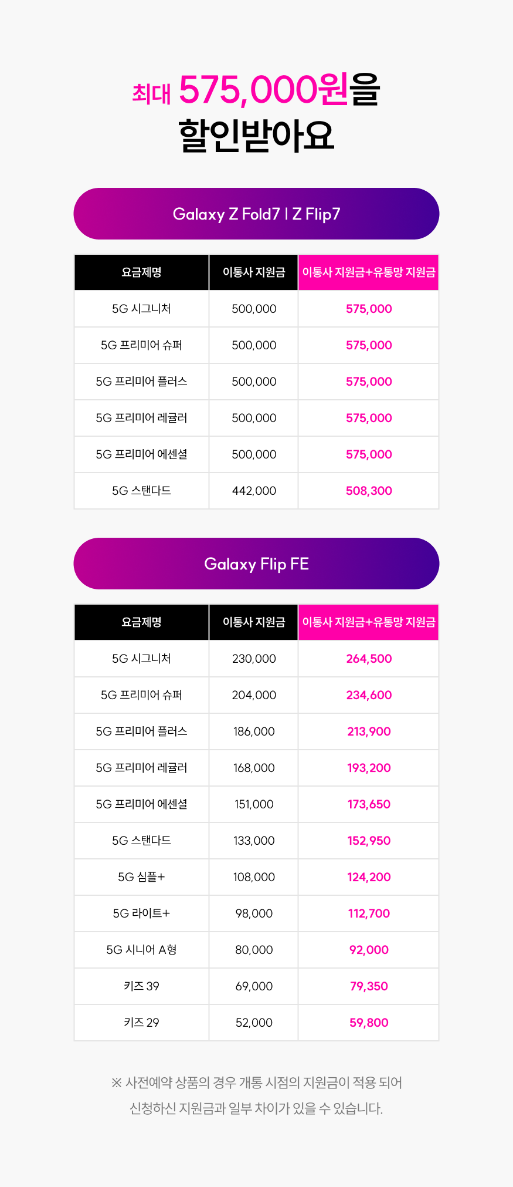Select the 5G 라이트+ plan row
The height and width of the screenshot is (1187, 513).
coord(256,913)
